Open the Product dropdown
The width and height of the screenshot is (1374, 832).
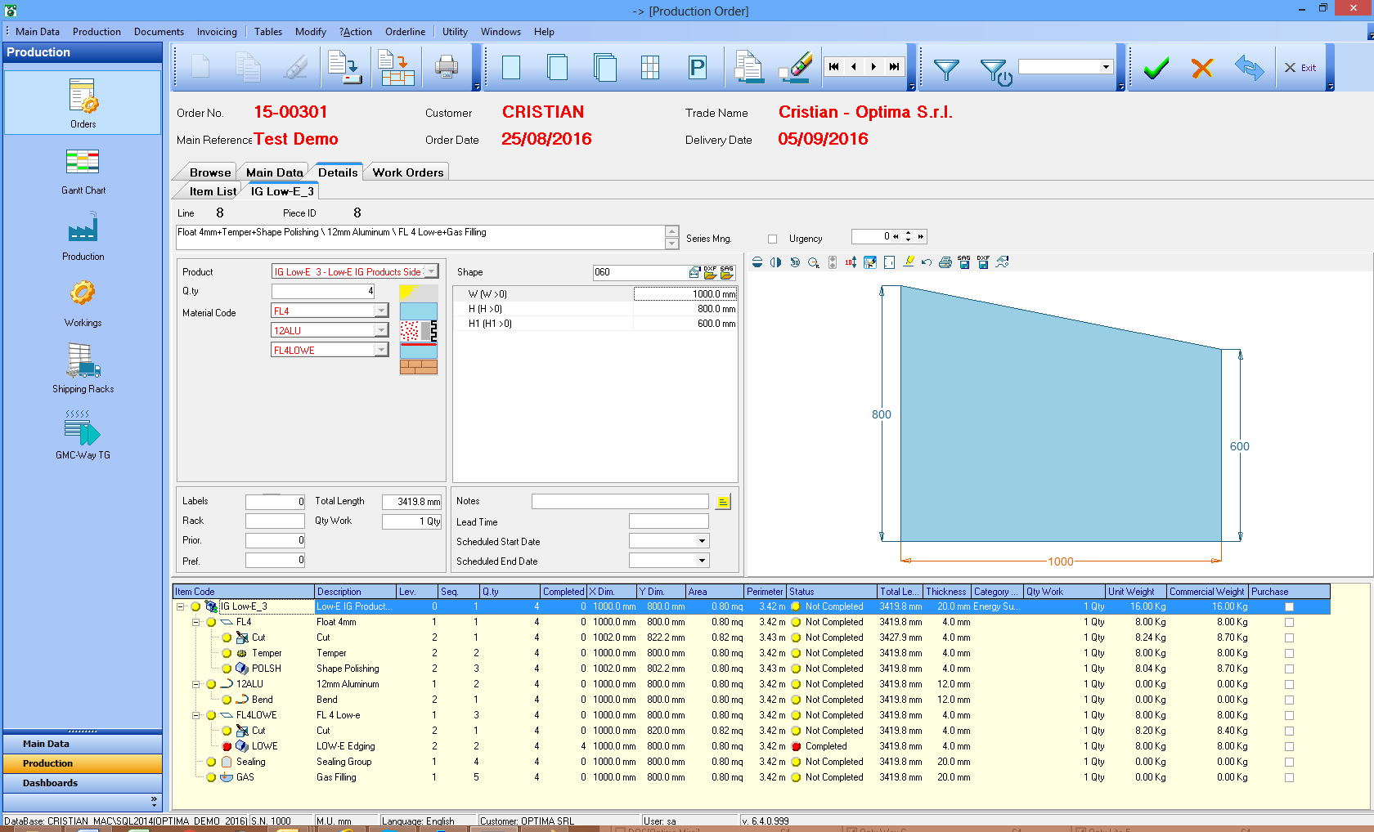431,271
